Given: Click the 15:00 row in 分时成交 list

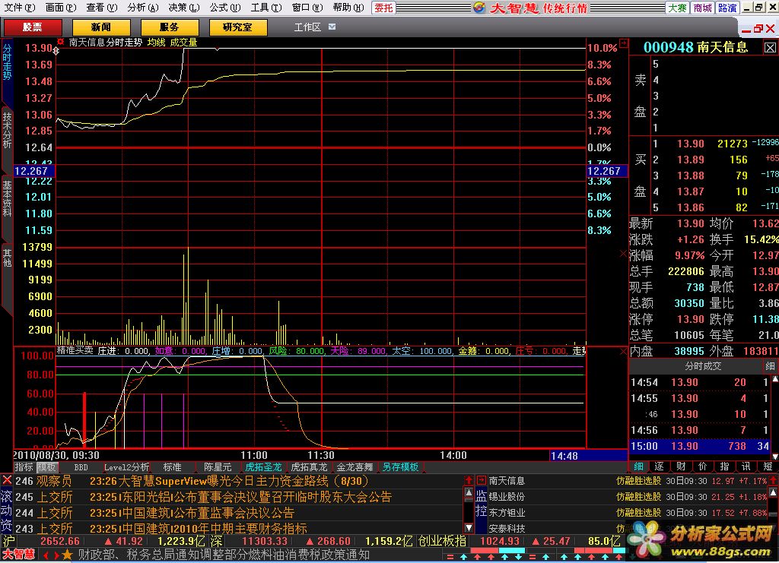Looking at the screenshot, I should click(x=700, y=446).
